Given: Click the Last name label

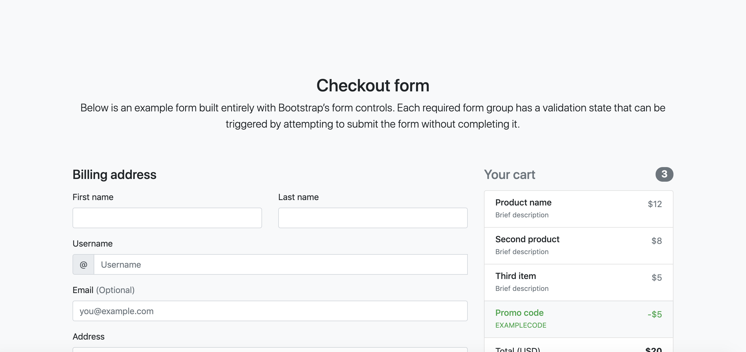Looking at the screenshot, I should [x=298, y=197].
